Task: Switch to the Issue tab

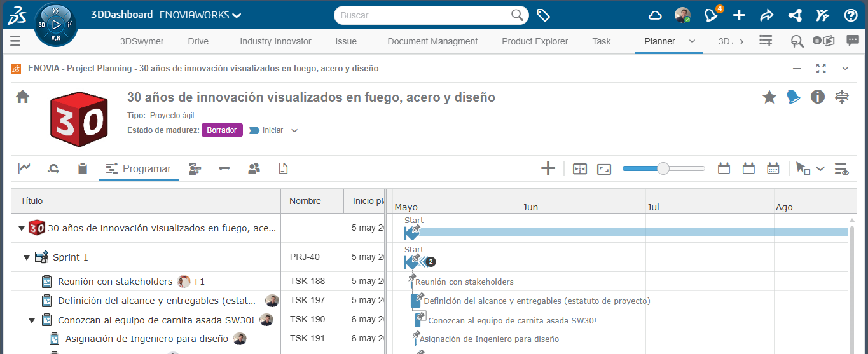Action: coord(345,41)
